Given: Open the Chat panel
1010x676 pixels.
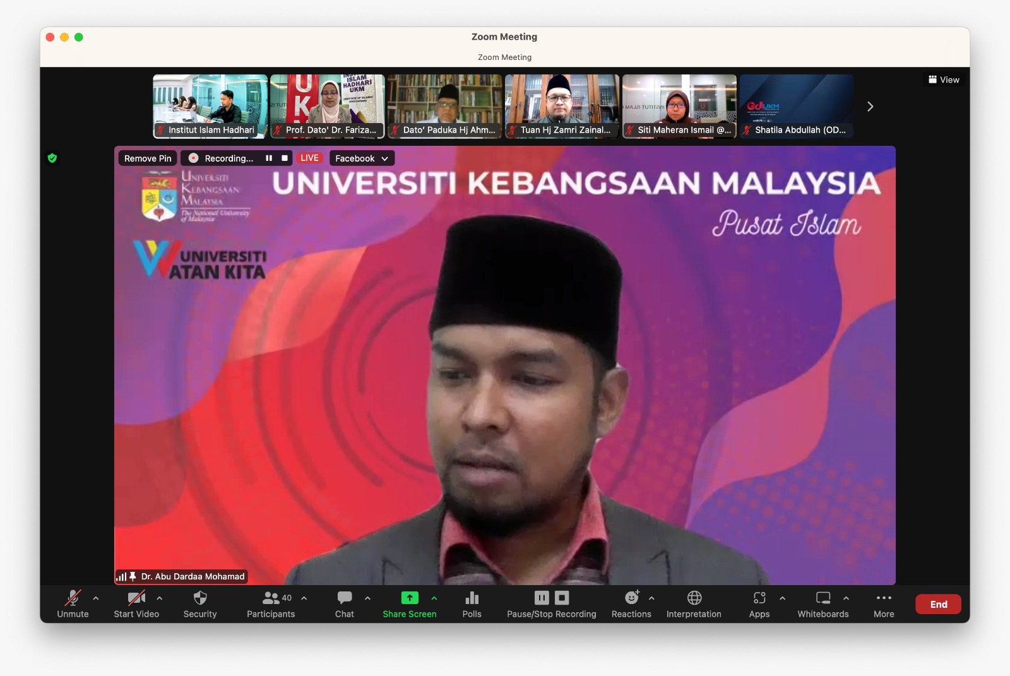Looking at the screenshot, I should point(344,603).
